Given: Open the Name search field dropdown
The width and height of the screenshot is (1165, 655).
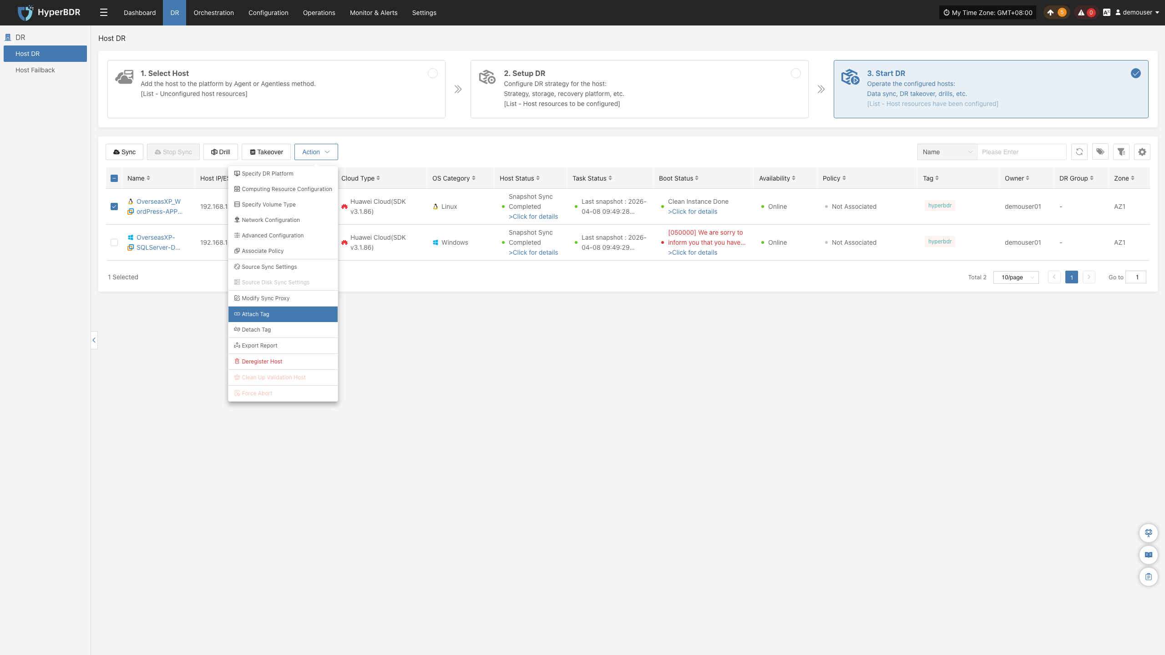Looking at the screenshot, I should pos(947,152).
